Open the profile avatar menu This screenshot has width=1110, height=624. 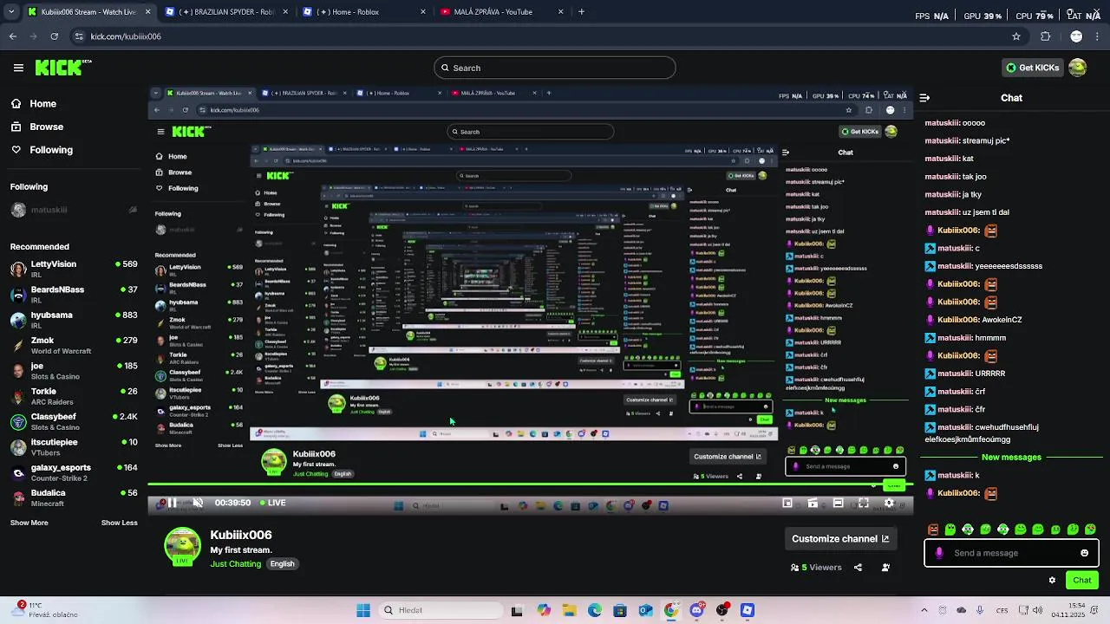(1078, 68)
